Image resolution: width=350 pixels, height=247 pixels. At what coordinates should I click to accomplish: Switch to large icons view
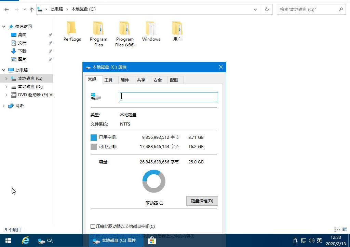click(x=345, y=229)
